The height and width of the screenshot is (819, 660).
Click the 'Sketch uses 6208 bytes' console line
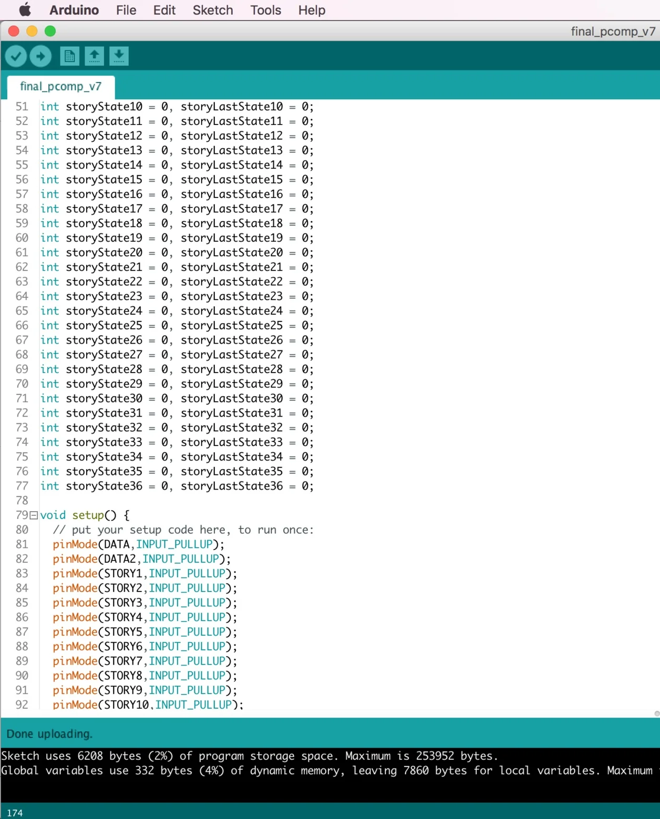[250, 756]
